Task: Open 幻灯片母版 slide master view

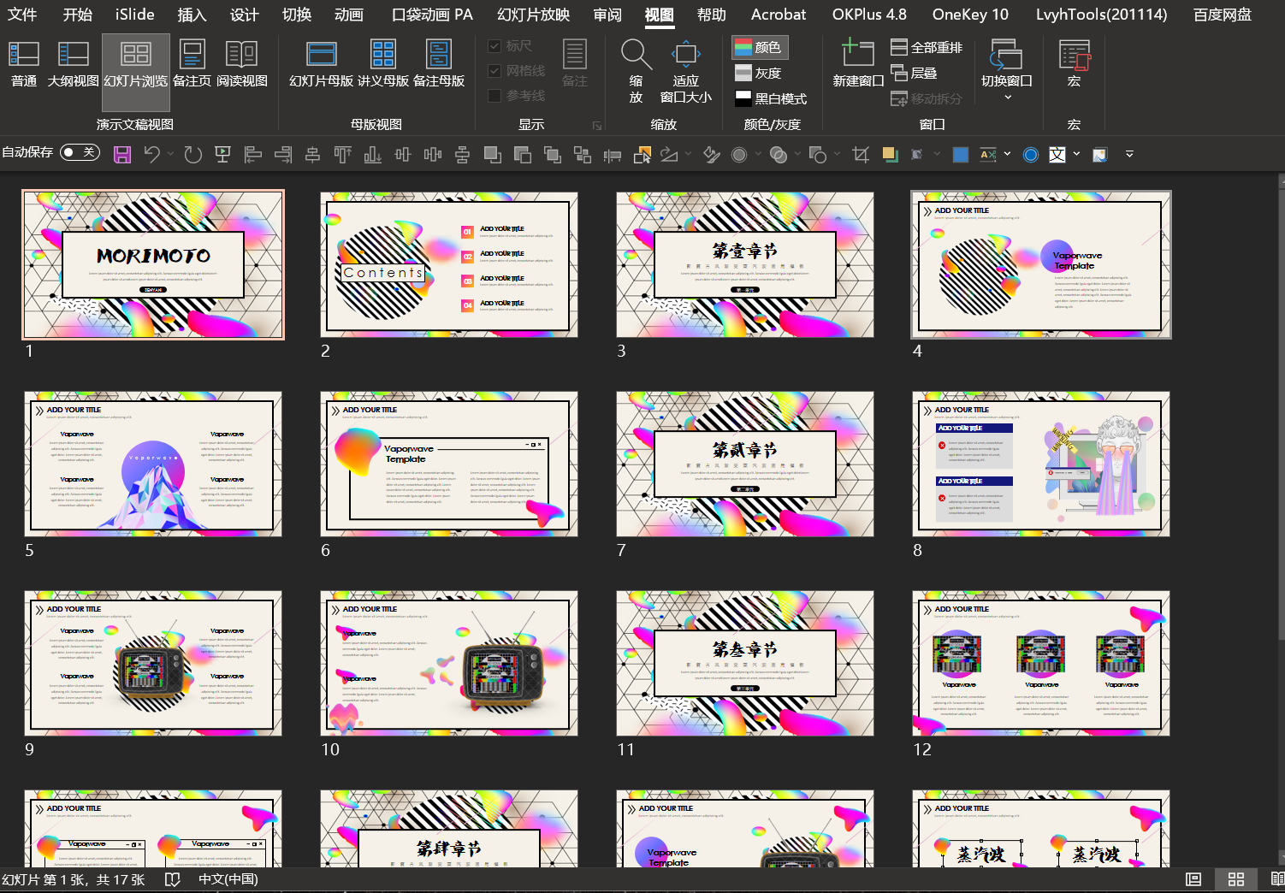Action: click(321, 64)
